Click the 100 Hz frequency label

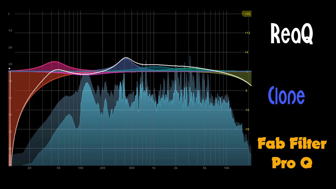point(81,168)
